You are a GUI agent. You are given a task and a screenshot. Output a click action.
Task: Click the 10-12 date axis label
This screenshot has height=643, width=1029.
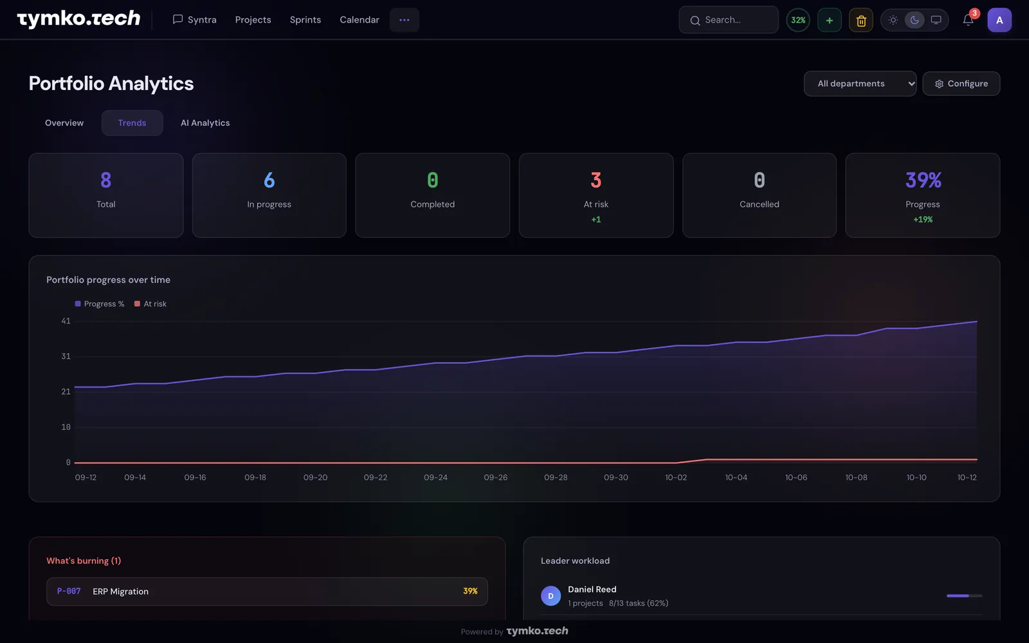[x=967, y=478]
